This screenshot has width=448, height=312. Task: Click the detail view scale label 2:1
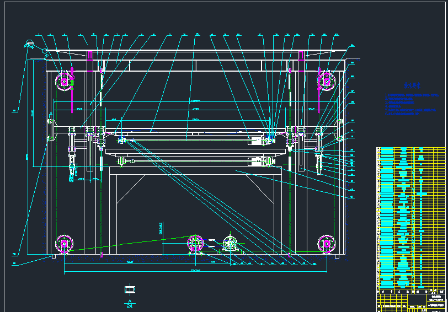tap(130, 306)
